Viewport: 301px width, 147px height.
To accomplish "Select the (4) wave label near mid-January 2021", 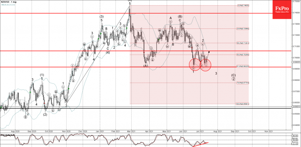I will pyautogui.click(x=108, y=52).
